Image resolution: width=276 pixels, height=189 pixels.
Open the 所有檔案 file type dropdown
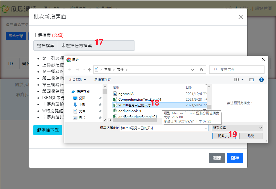(x=237, y=128)
